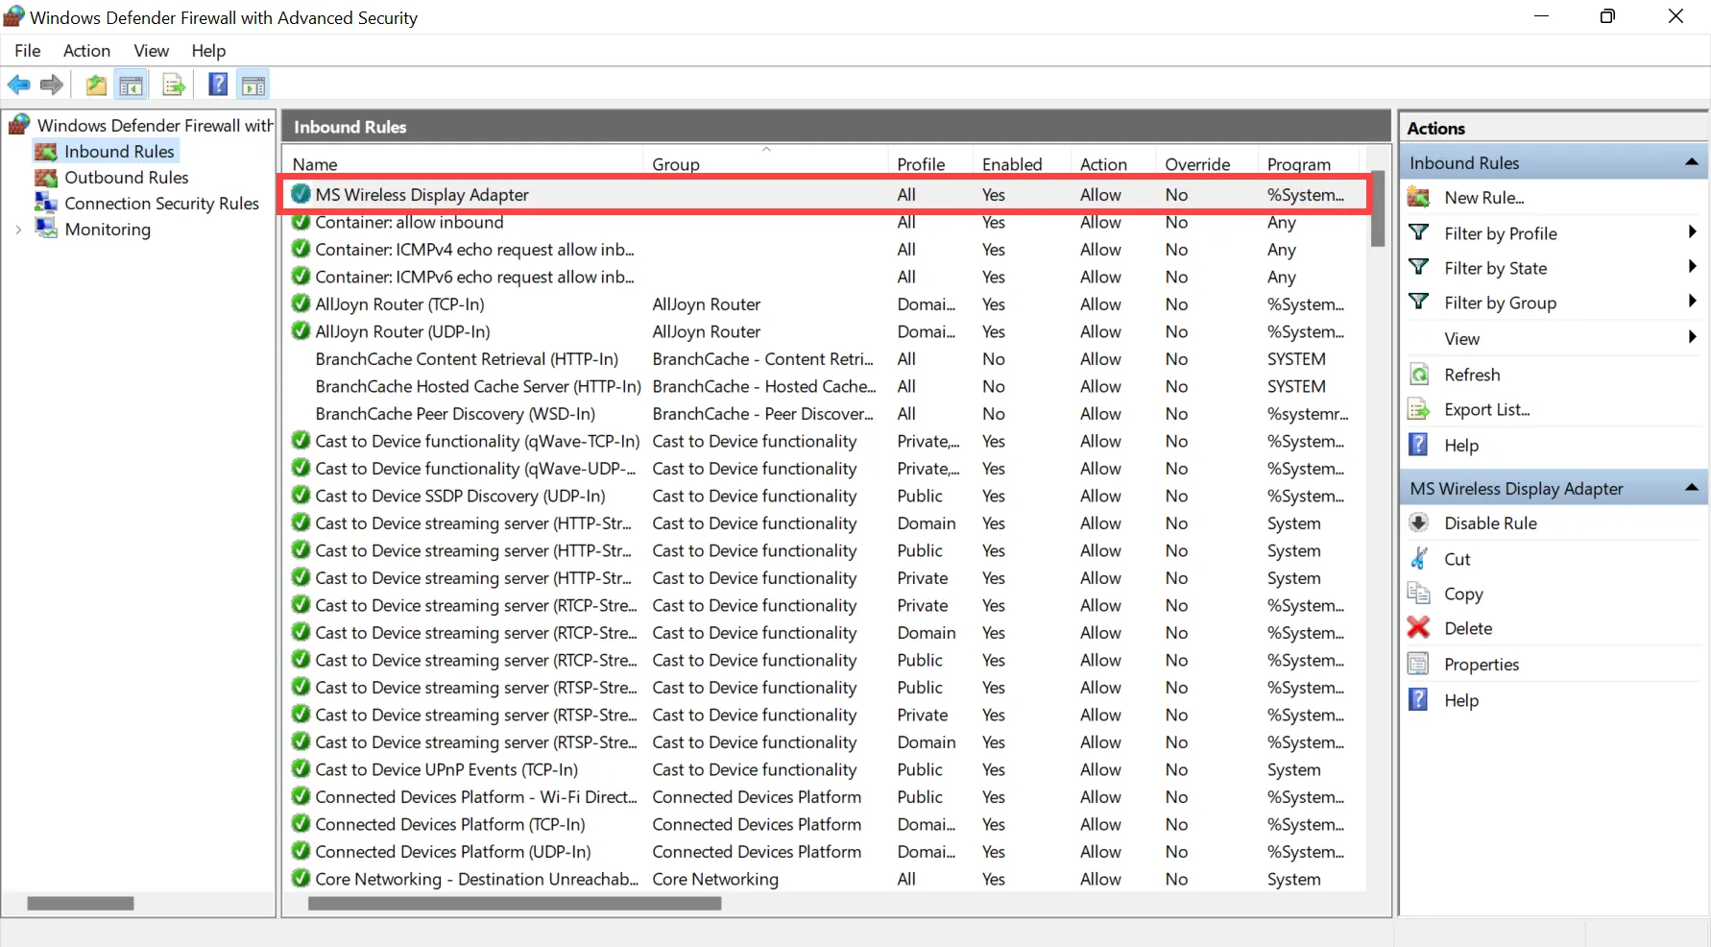Viewport: 1711px width, 947px height.
Task: Select Connection Security Rules in the tree
Action: [161, 204]
